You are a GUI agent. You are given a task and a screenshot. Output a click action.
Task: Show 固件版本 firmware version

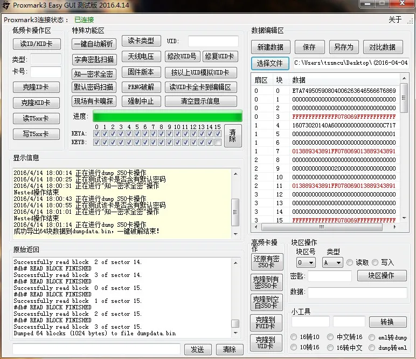pos(141,72)
